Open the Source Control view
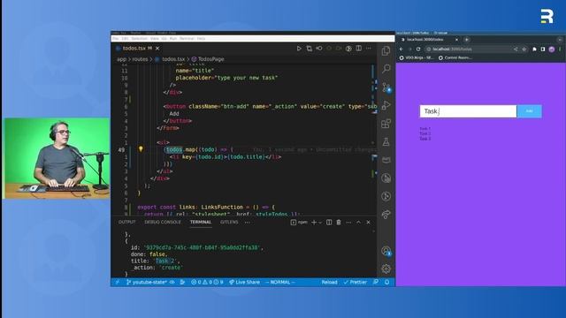Image resolution: width=566 pixels, height=318 pixels. coord(386,87)
